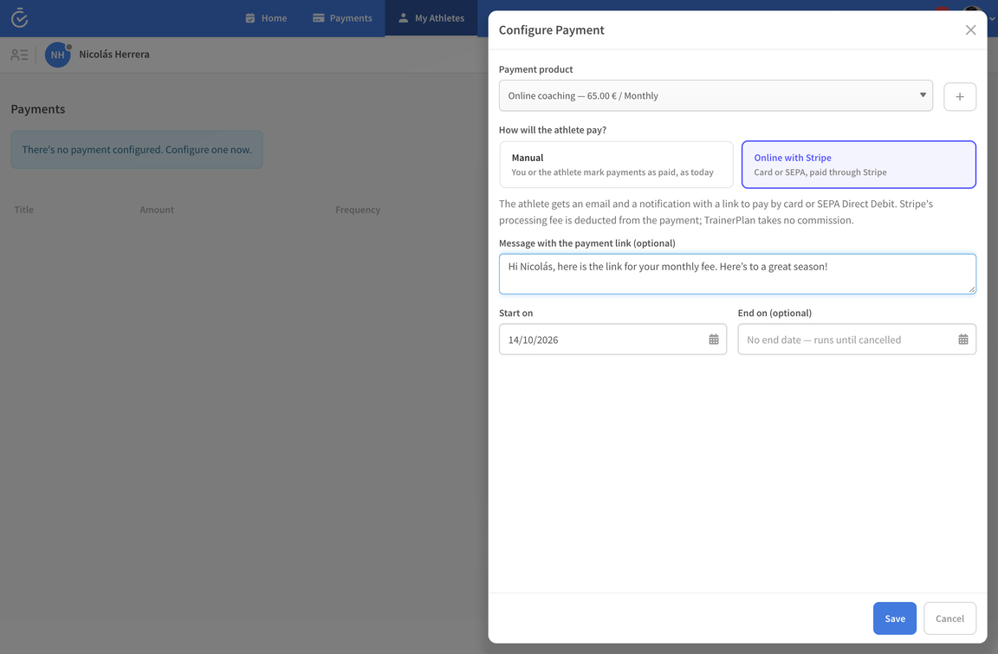This screenshot has height=654, width=998.
Task: Go to the Payments tab
Action: (342, 18)
